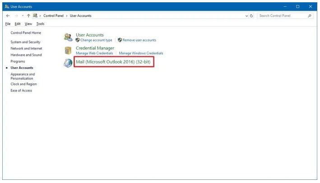This screenshot has height=183, width=320.
Task: Click the shield icon beside Change account type
Action: pos(78,40)
